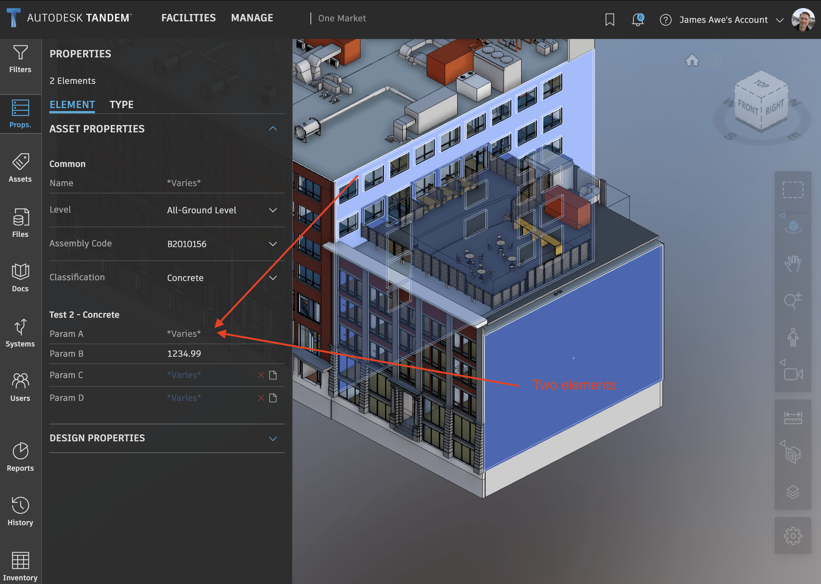Open the Inventory panel
The image size is (821, 584).
pyautogui.click(x=20, y=567)
